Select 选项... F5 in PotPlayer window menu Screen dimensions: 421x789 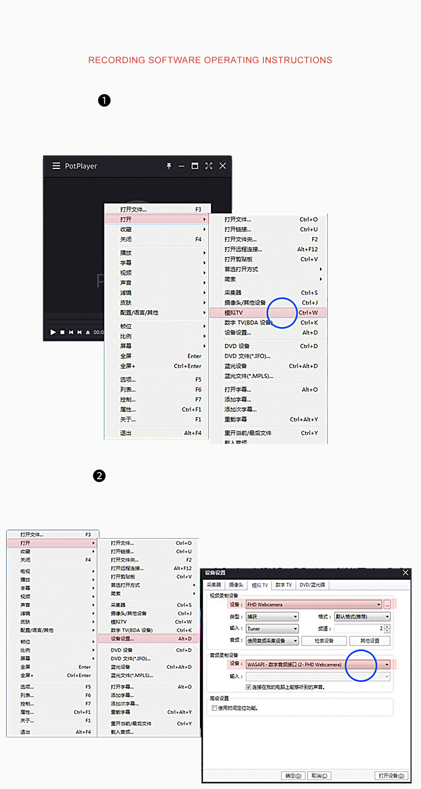(x=157, y=380)
